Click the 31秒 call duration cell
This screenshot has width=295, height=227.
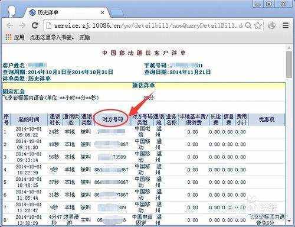(x=54, y=195)
